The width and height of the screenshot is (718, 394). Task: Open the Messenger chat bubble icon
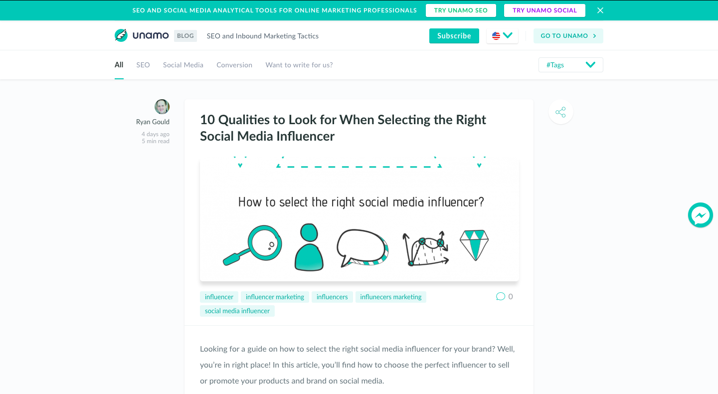click(x=701, y=215)
